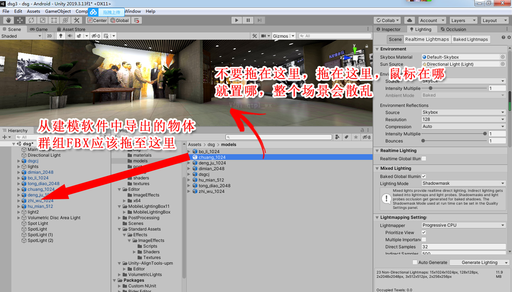Open Lightmapper Progressive CPU dropdown

click(464, 225)
